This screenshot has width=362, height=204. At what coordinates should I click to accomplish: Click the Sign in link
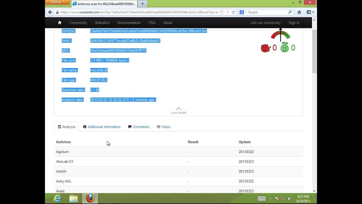coord(294,23)
